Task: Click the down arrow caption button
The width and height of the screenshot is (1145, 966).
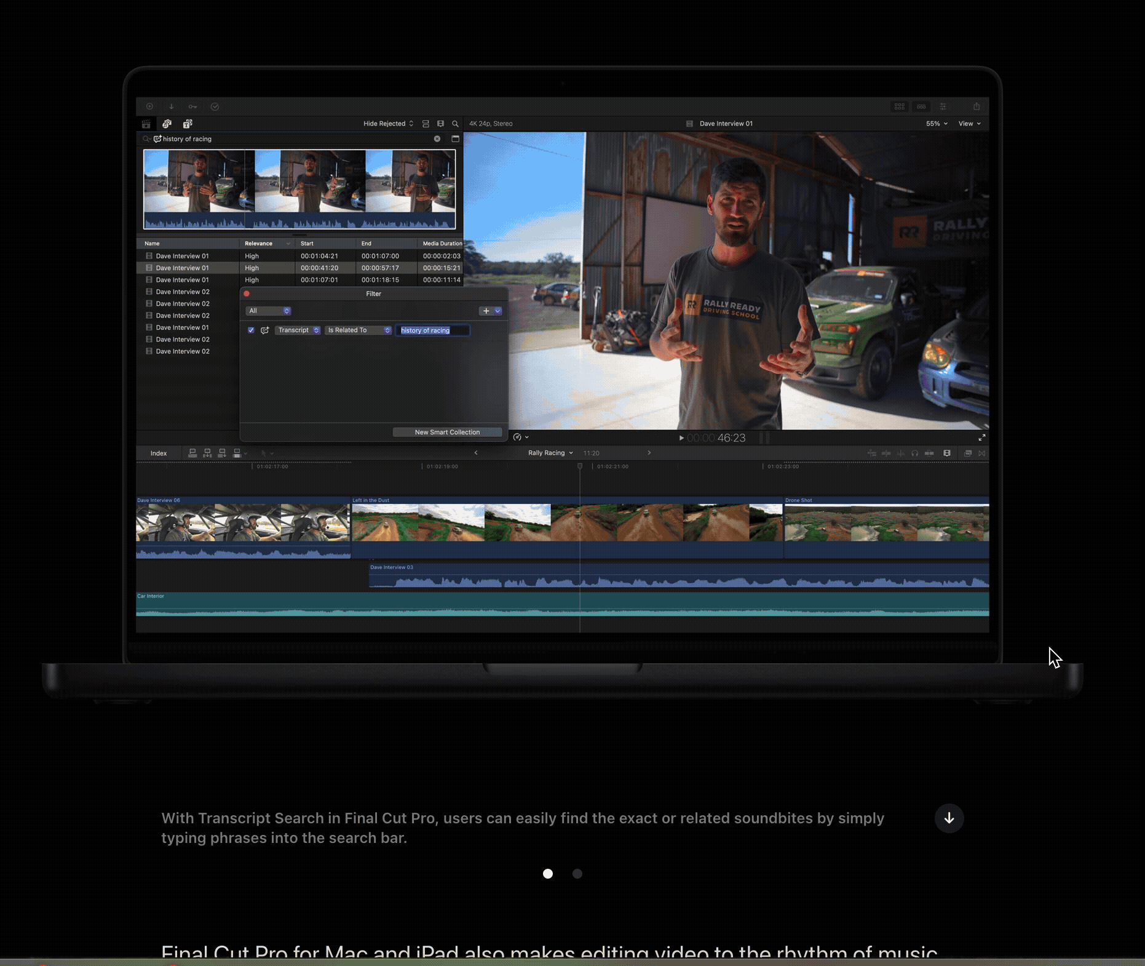Action: point(949,818)
